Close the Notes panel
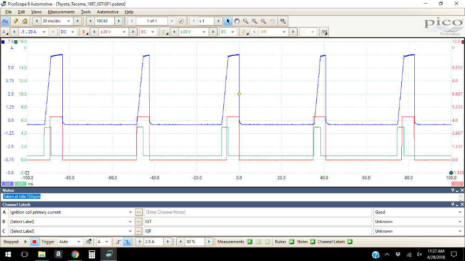This screenshot has width=465, height=261. pyautogui.click(x=462, y=190)
